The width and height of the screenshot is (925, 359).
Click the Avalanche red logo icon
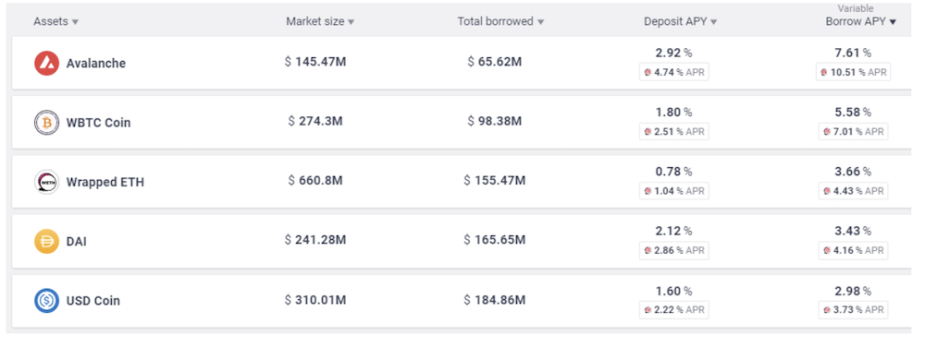tap(46, 63)
